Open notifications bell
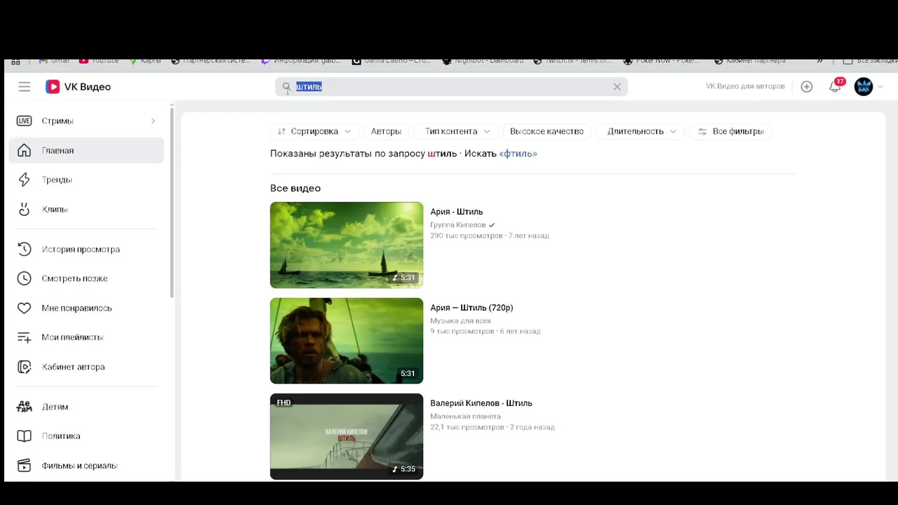 [834, 87]
